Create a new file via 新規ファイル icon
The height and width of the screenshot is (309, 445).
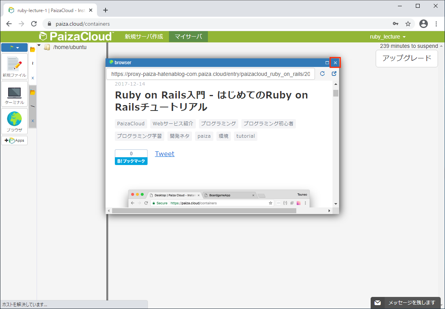click(x=14, y=67)
